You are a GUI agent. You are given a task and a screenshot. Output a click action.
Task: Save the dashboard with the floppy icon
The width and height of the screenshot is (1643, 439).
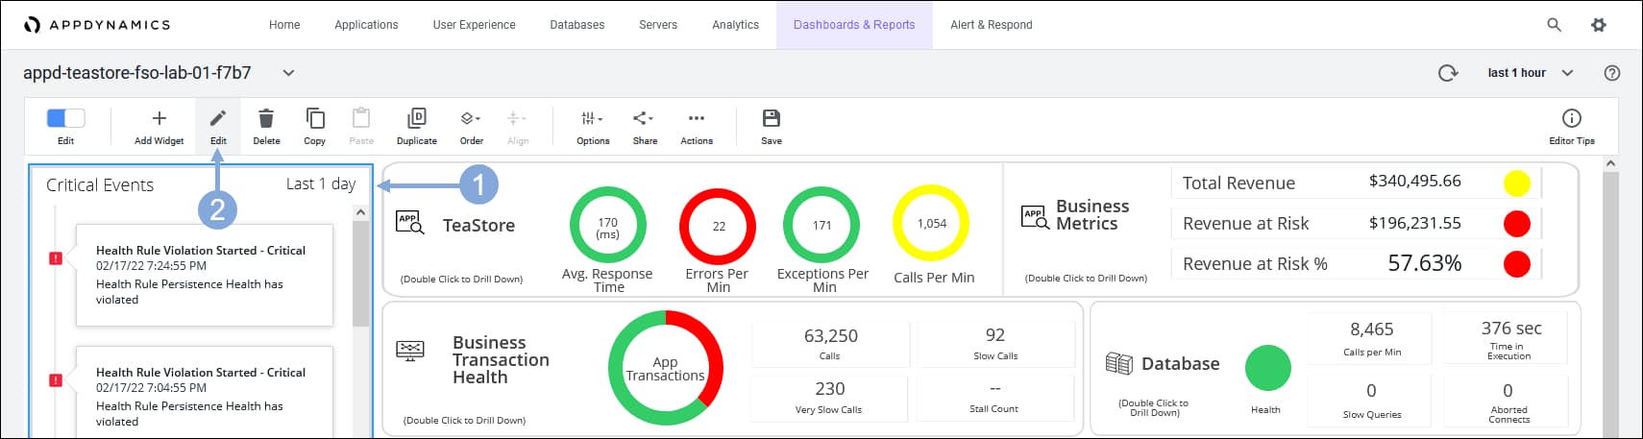pos(771,119)
